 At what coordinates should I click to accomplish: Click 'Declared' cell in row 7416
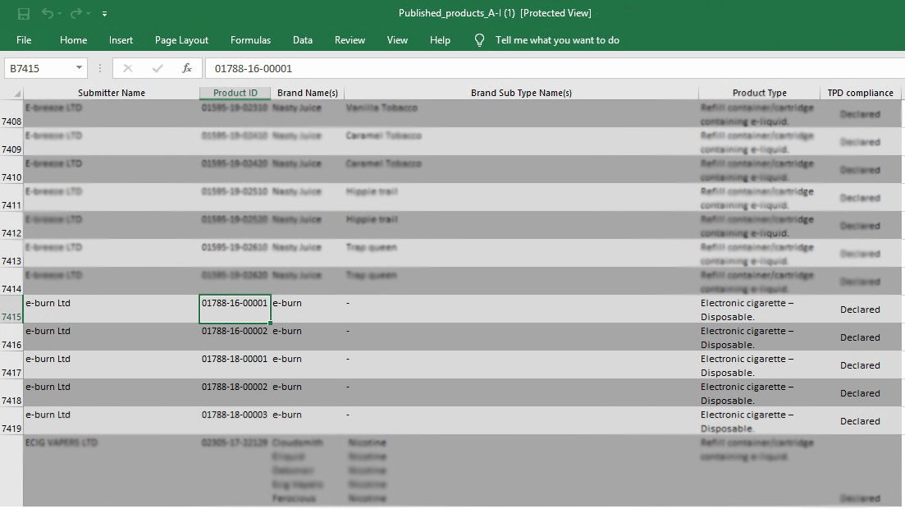pyautogui.click(x=860, y=337)
